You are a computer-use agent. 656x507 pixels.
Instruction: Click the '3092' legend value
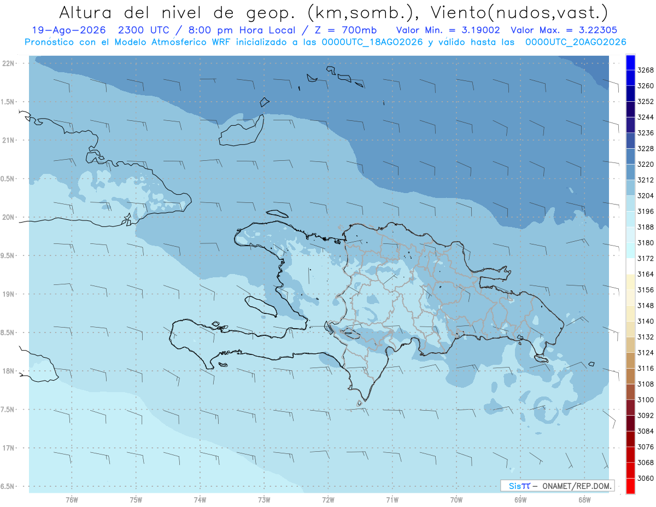pyautogui.click(x=646, y=415)
